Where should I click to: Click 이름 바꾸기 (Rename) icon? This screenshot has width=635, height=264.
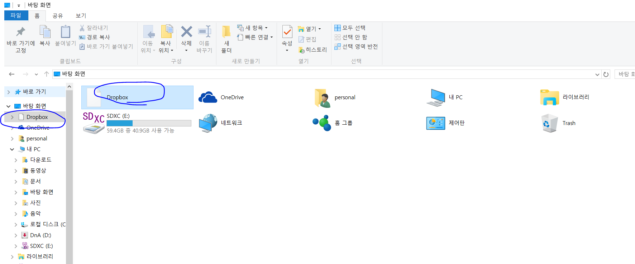pos(204,32)
